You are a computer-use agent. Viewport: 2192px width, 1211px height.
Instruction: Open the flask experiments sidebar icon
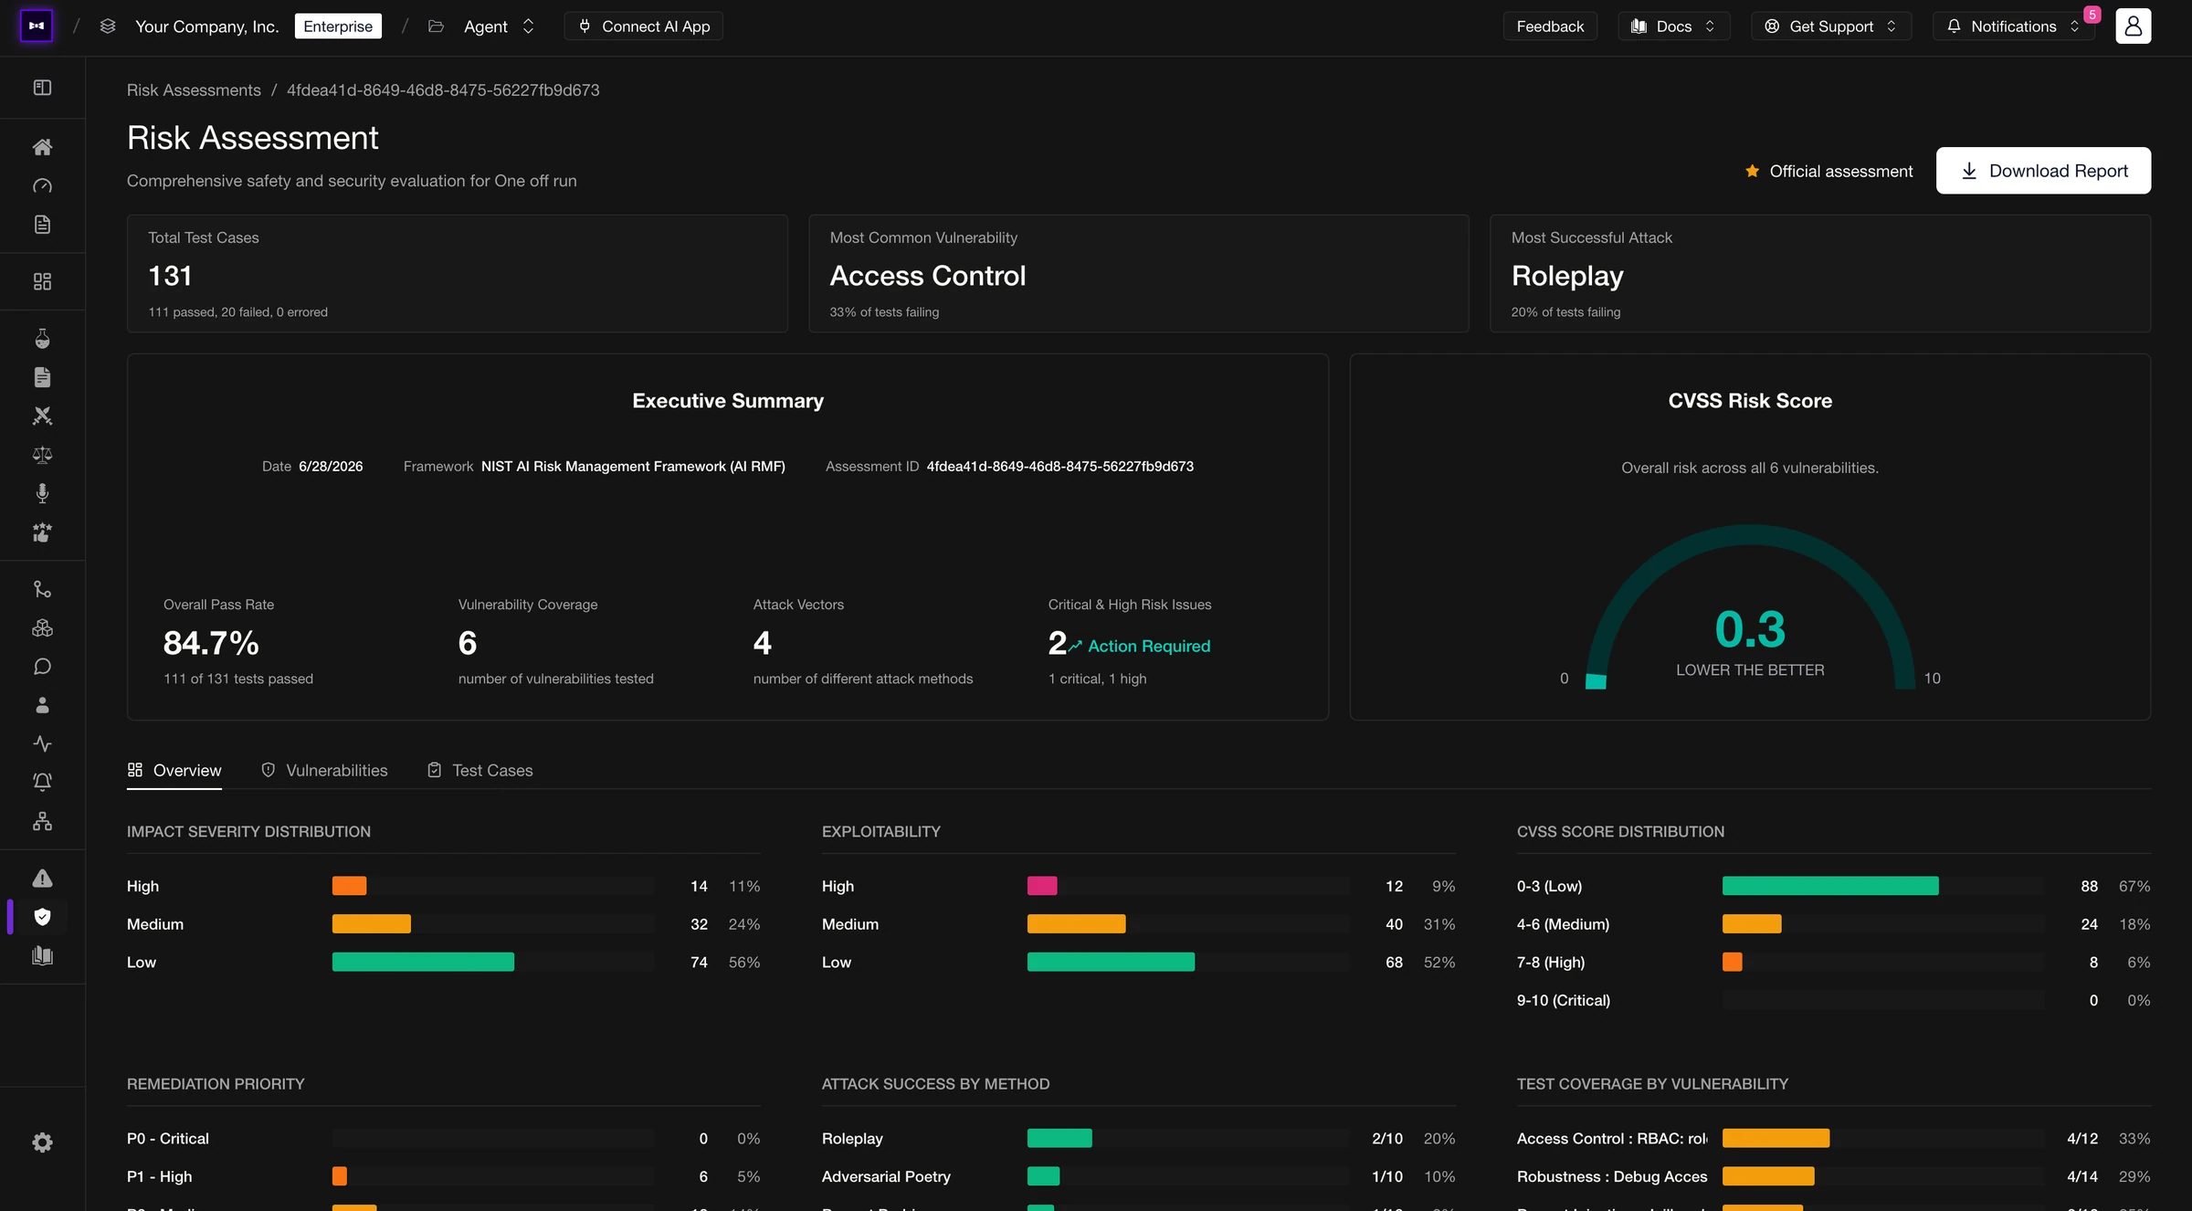coord(42,339)
